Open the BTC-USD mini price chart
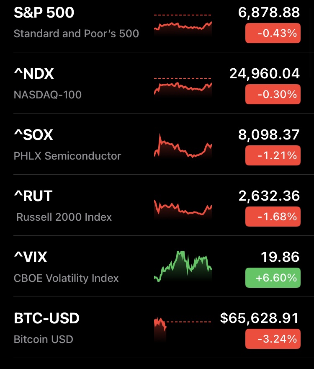 click(x=183, y=329)
